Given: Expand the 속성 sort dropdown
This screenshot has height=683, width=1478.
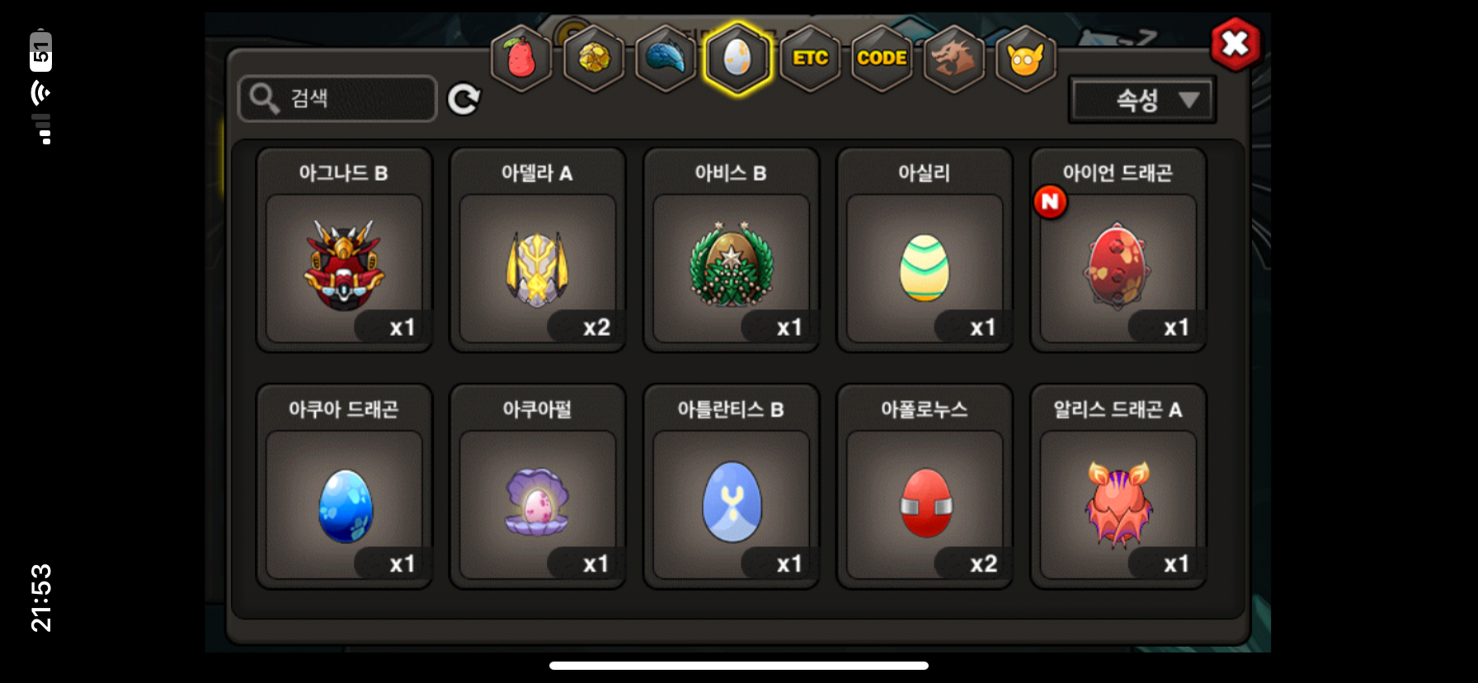Looking at the screenshot, I should coord(1142,100).
